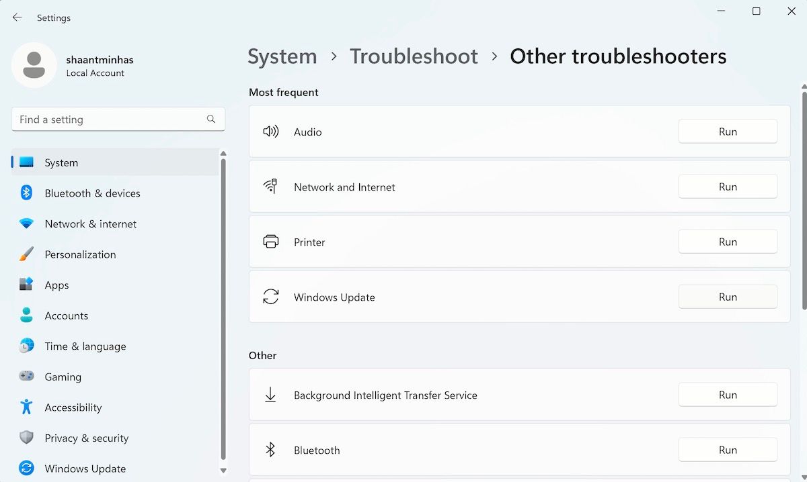Click the Printer troubleshooter icon
Image resolution: width=807 pixels, height=482 pixels.
(270, 242)
